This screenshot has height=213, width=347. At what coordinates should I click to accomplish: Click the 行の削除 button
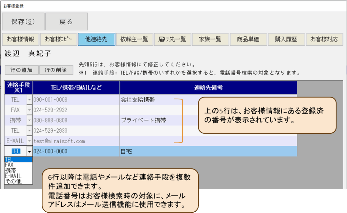coord(56,70)
